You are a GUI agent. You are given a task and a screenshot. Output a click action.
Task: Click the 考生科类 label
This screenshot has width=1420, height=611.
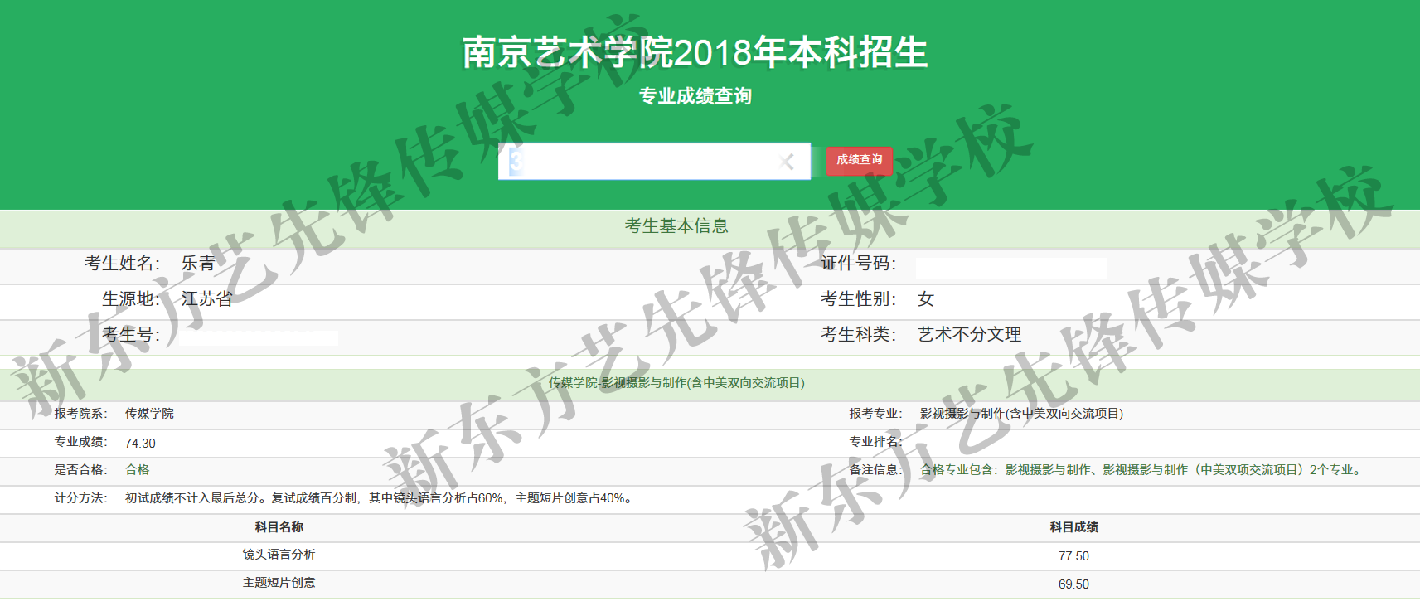(859, 334)
